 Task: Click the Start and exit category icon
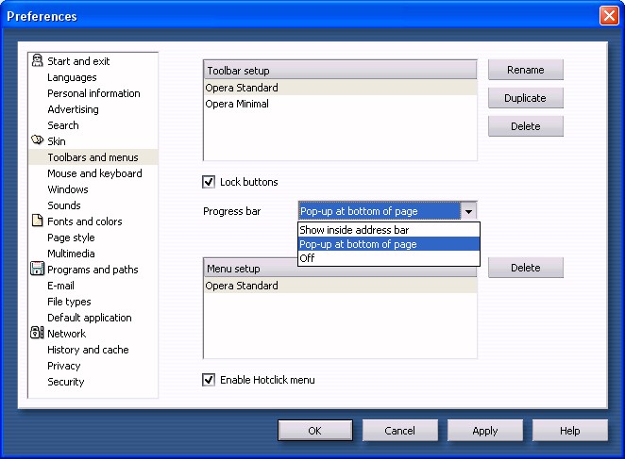37,60
